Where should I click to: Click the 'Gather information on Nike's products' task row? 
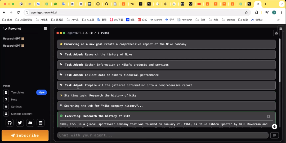[x=166, y=65]
